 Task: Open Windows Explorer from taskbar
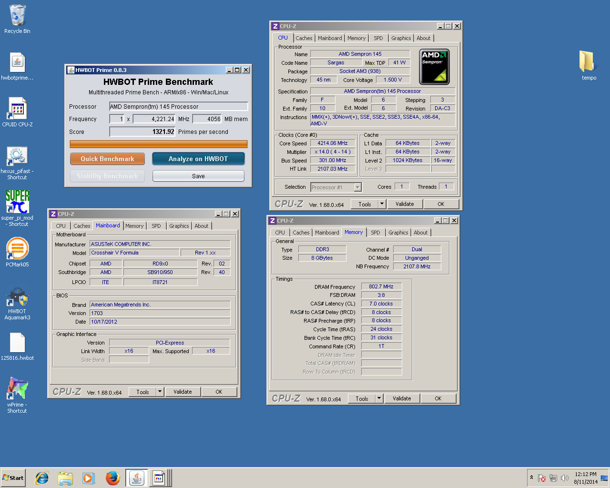65,478
